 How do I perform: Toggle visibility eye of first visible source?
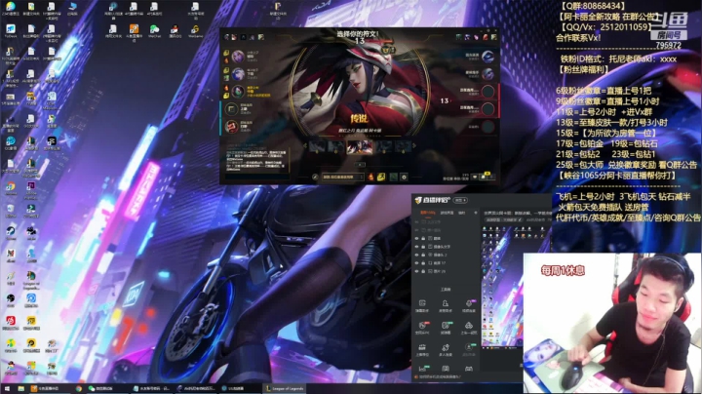[417, 238]
